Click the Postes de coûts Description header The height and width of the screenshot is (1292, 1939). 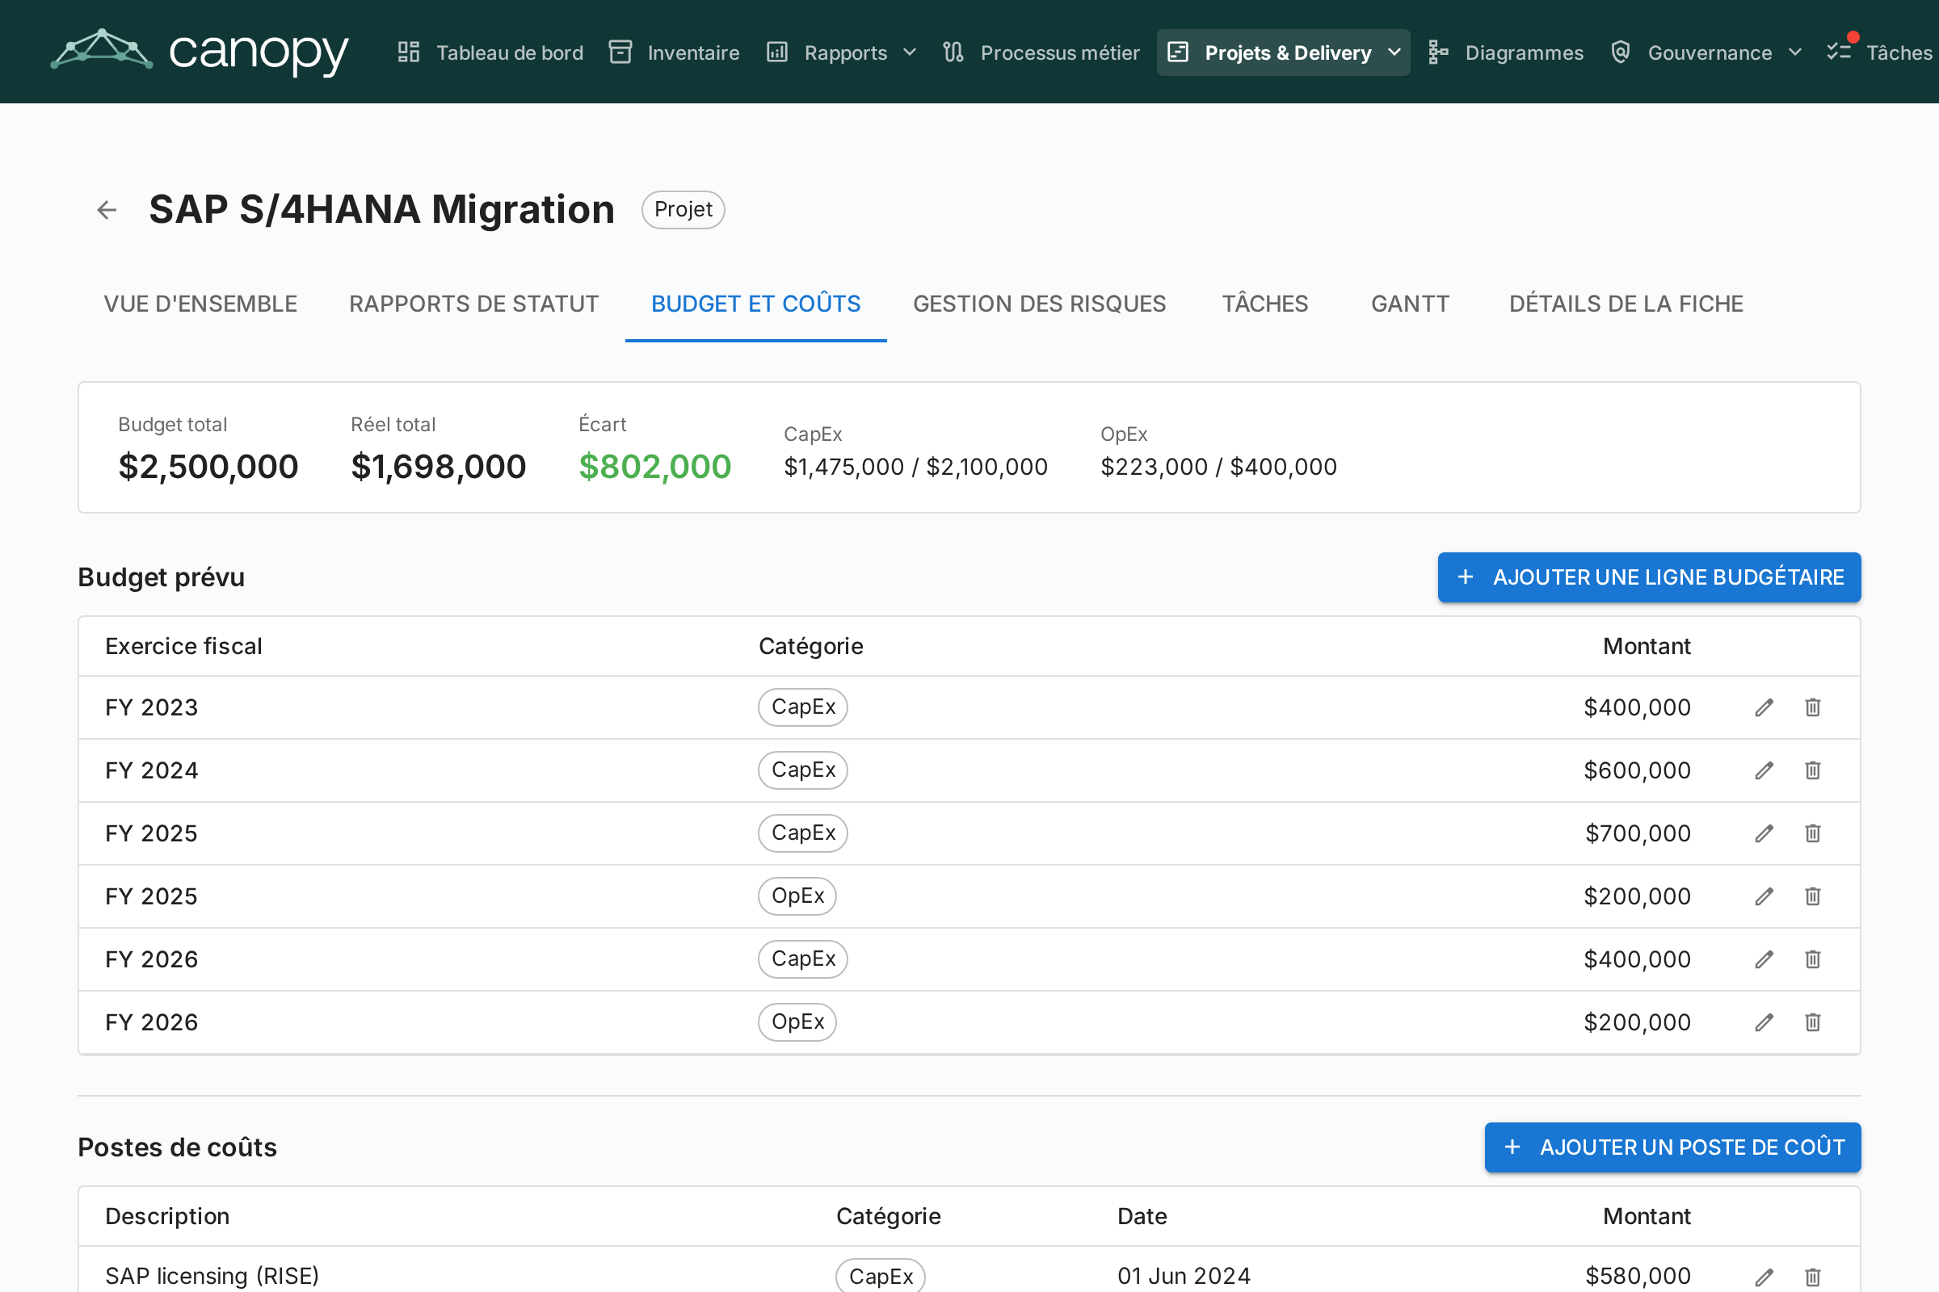point(167,1217)
